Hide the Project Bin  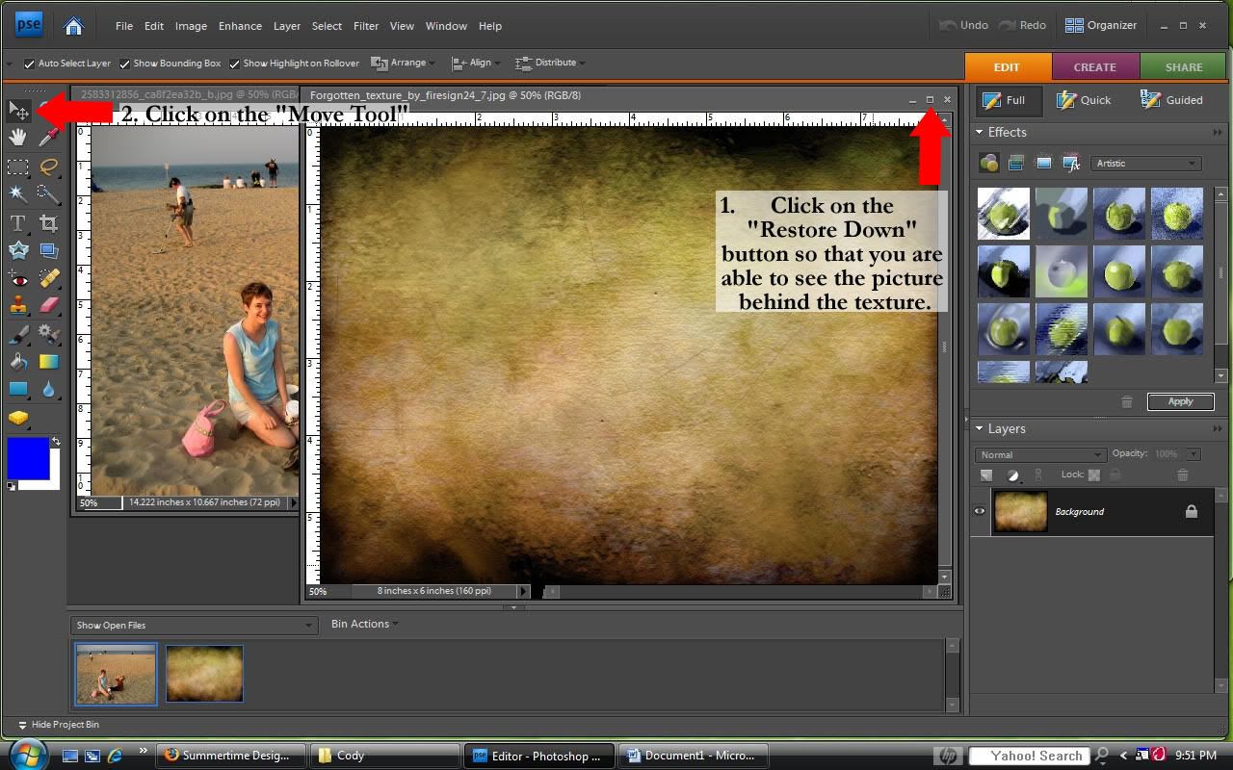(59, 725)
